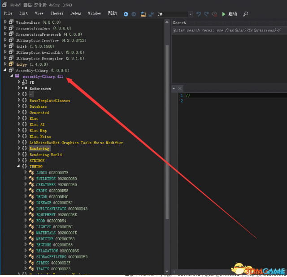Click the tree view scrollbar down arrow
287x277 pixels.
point(167,272)
